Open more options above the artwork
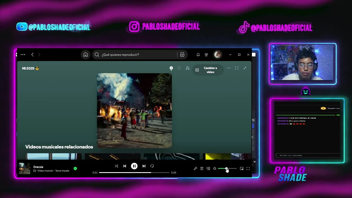This screenshot has width=352, height=198. click(x=229, y=68)
